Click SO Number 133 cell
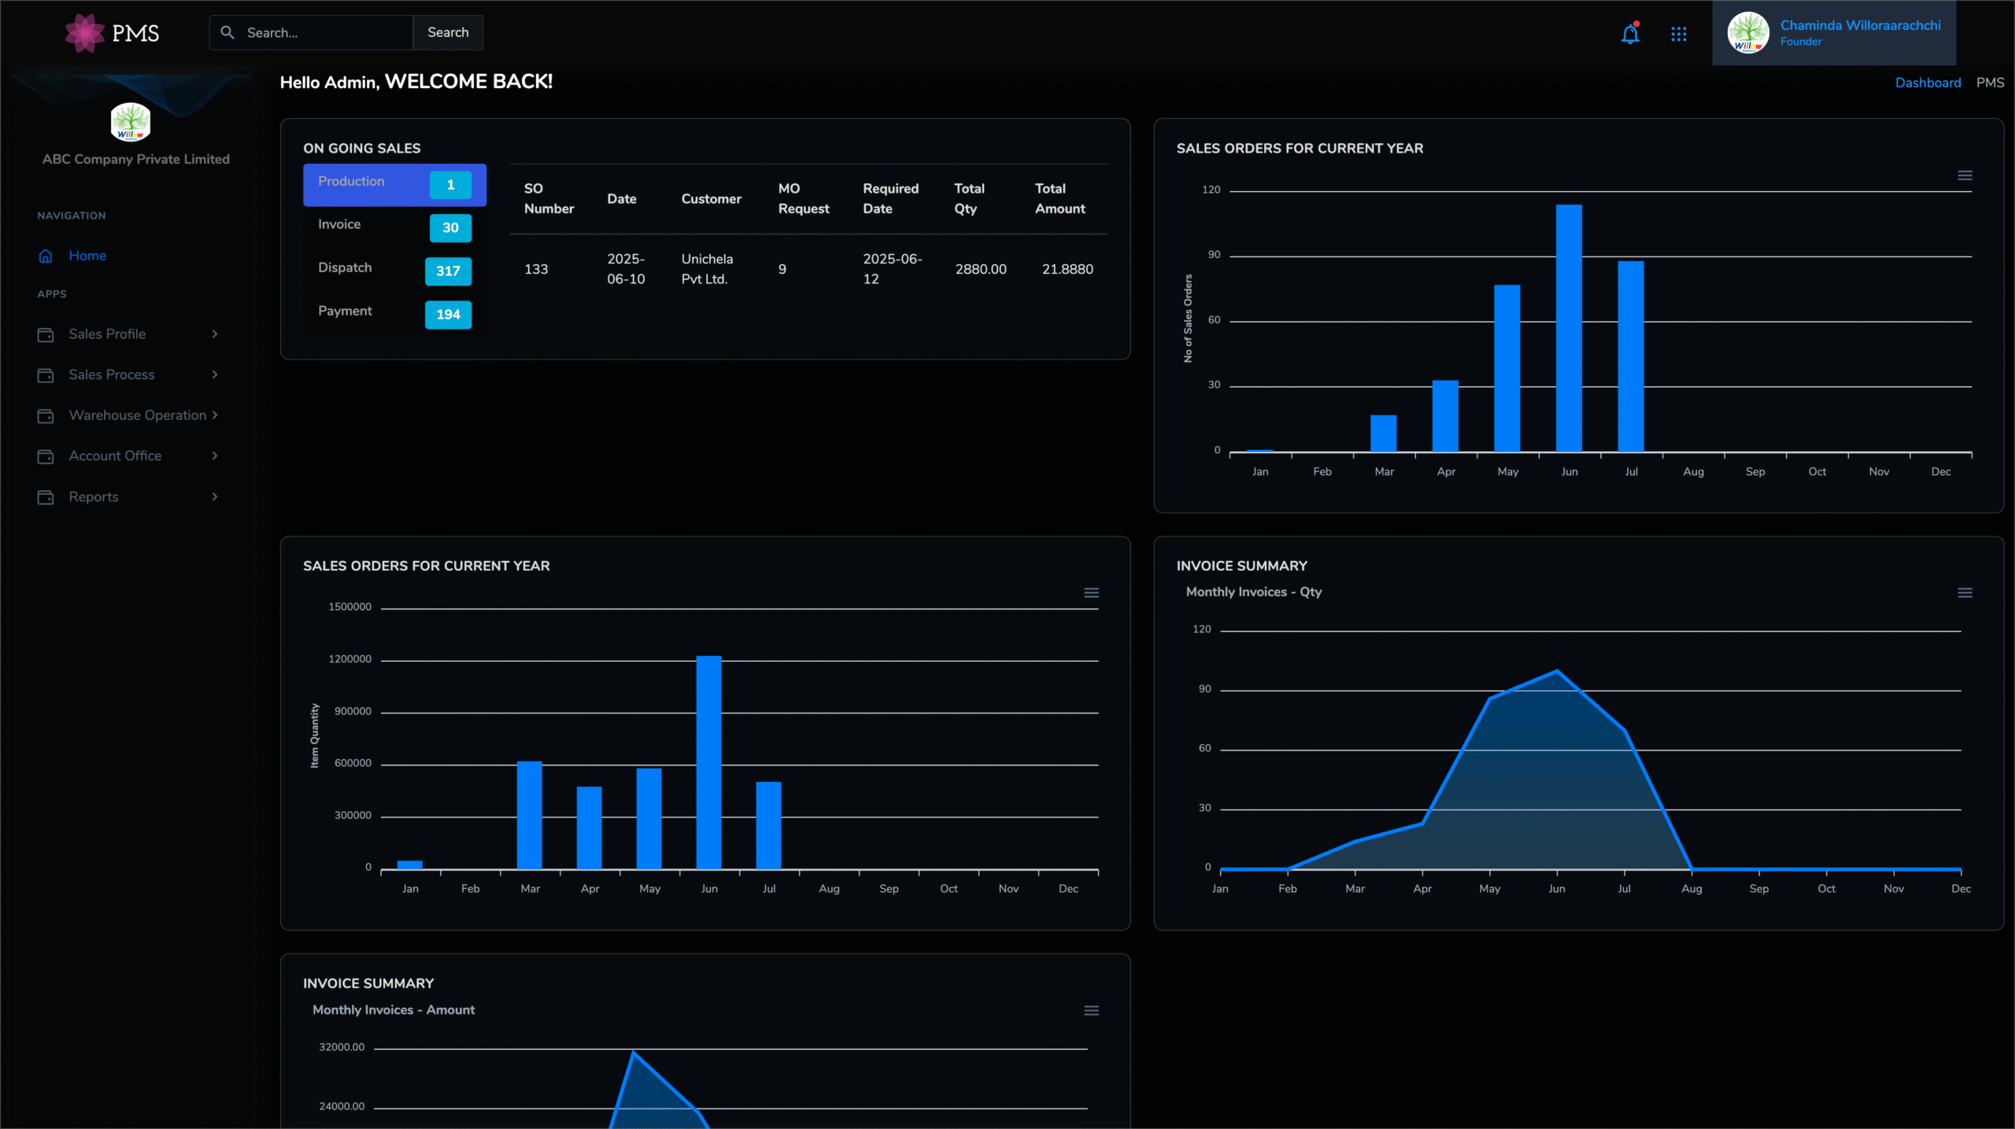Screen dimensions: 2015x1129 [x=536, y=269]
